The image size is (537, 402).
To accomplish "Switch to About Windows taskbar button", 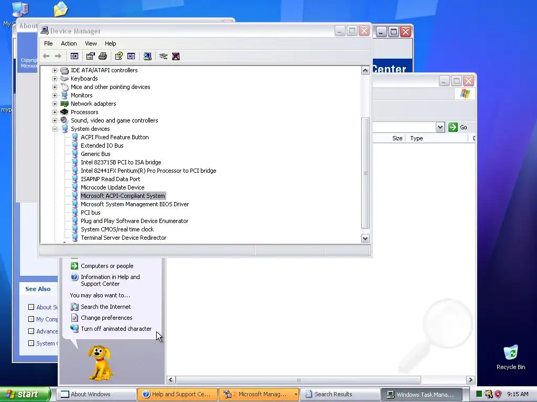I will 96,394.
